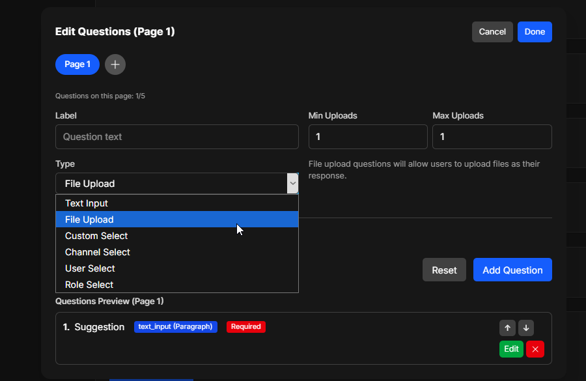Click the Reset button
586x381 pixels.
point(444,270)
